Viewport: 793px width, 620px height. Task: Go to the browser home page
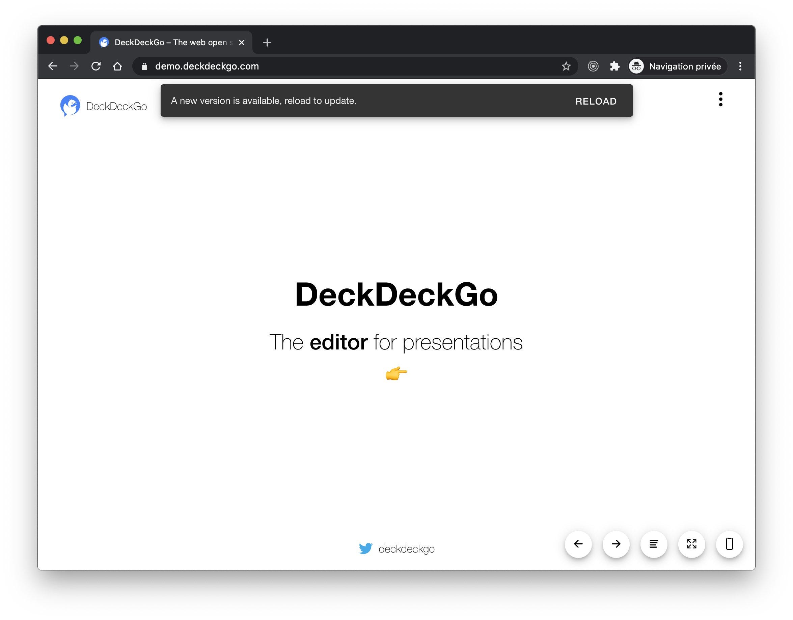pos(117,66)
